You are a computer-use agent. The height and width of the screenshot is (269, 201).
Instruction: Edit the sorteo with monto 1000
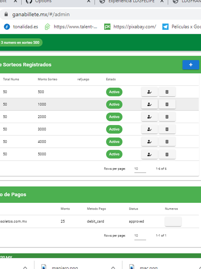(149, 104)
